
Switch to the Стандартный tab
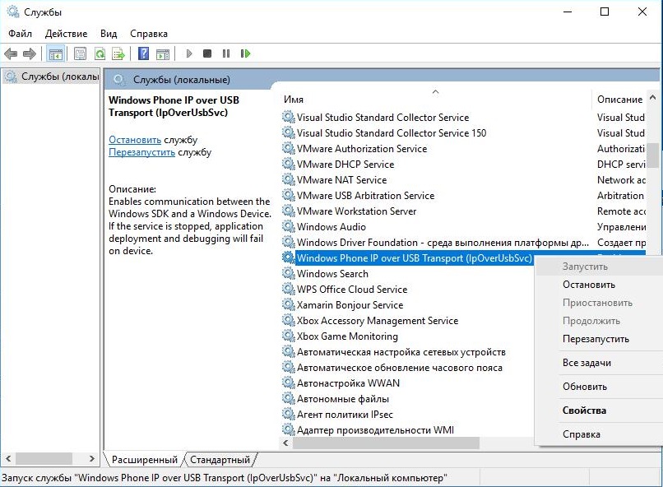tap(220, 460)
